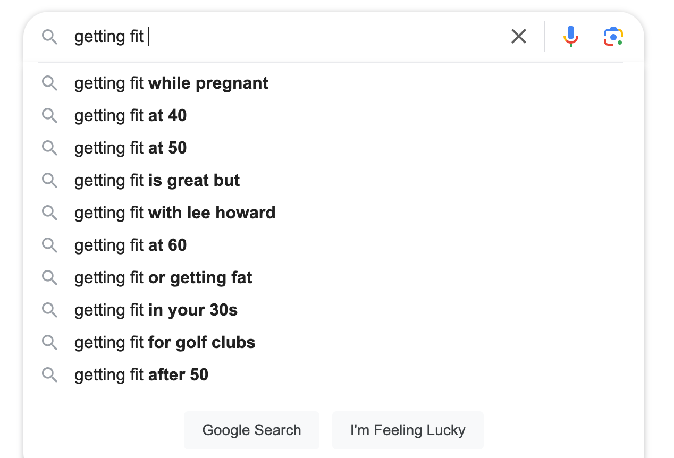Image resolution: width=674 pixels, height=458 pixels.
Task: Click magnifier icon beside "or getting fat"
Action: 49,278
